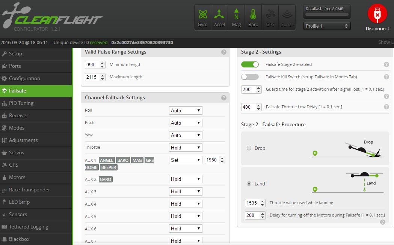Open the Ports tab

36,66
